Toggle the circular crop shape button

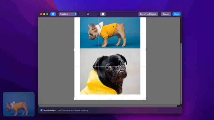[103, 14]
